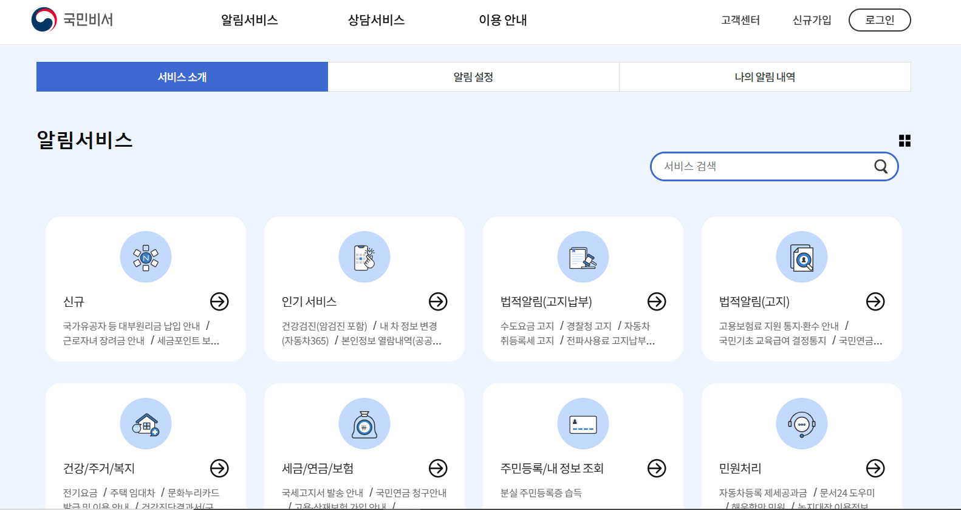Click the 신규 category icon
961x510 pixels.
146,257
